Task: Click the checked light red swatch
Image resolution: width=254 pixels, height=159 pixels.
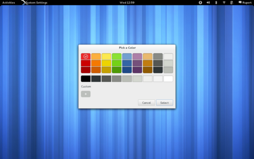Action: [86, 56]
